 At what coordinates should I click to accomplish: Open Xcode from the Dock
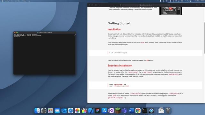91,111
